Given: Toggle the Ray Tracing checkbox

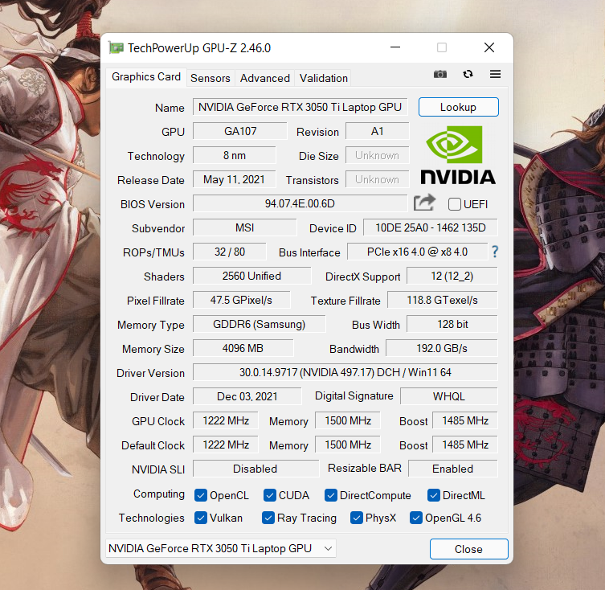Looking at the screenshot, I should pyautogui.click(x=268, y=518).
